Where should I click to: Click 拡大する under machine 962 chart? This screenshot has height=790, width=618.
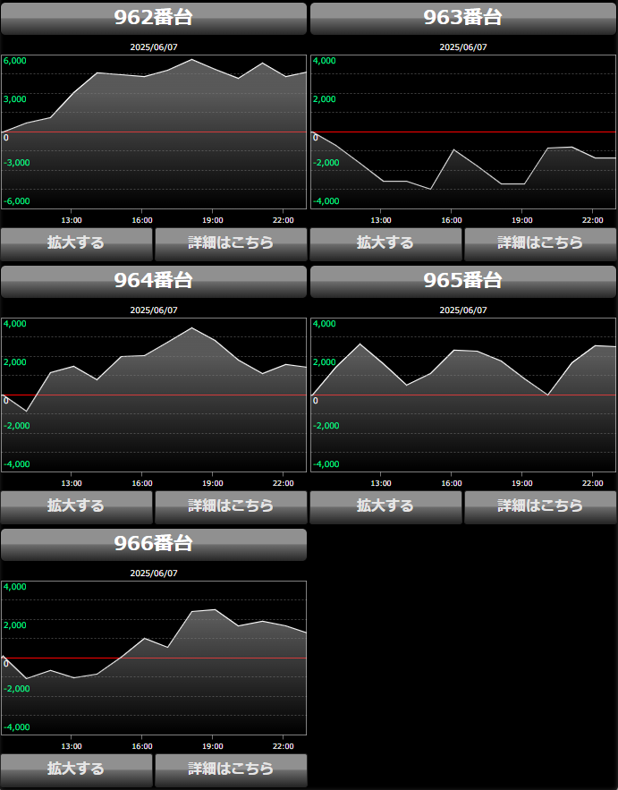coord(76,244)
